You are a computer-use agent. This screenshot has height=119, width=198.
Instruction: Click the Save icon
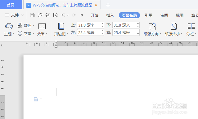point(32,15)
